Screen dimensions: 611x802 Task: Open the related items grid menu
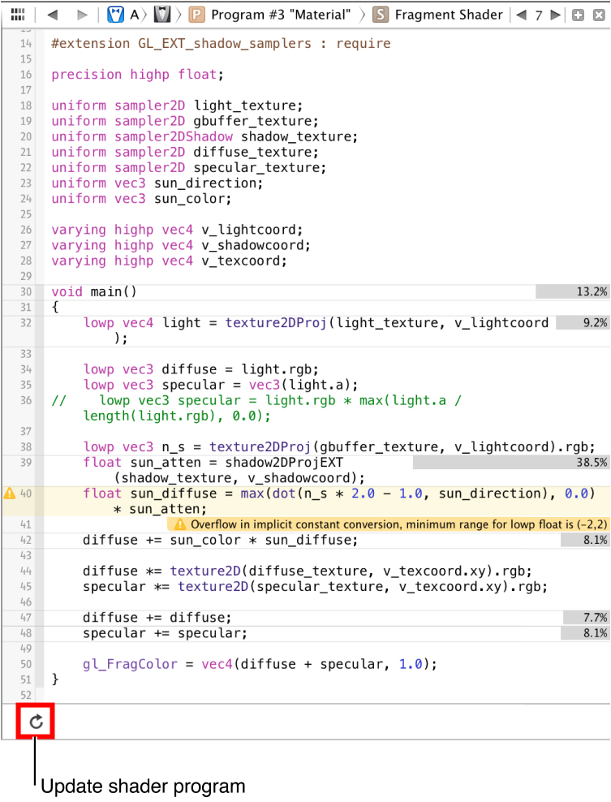click(x=18, y=15)
